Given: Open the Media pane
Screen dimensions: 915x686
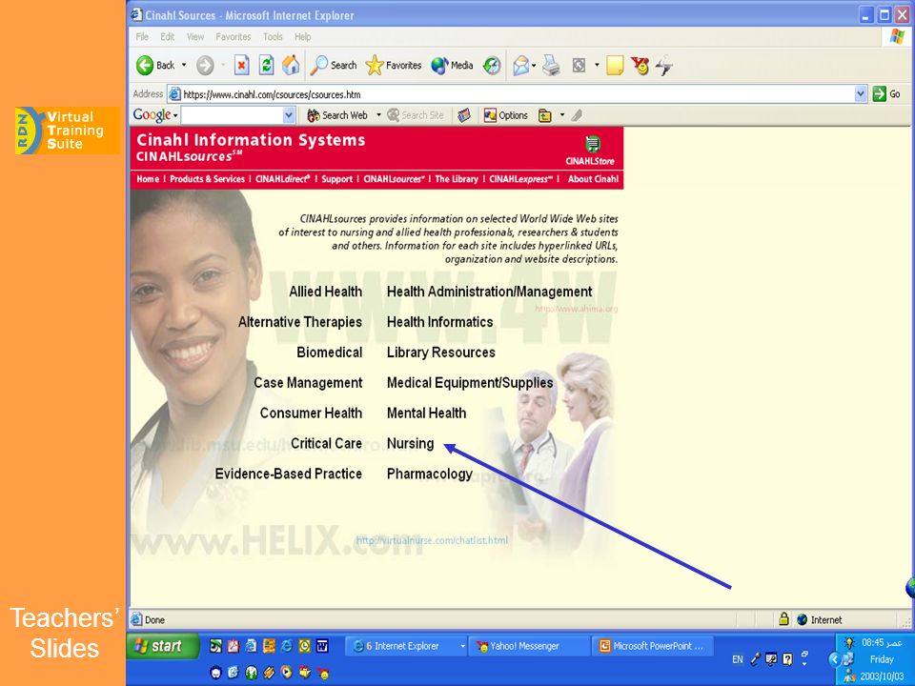Looking at the screenshot, I should [x=452, y=66].
